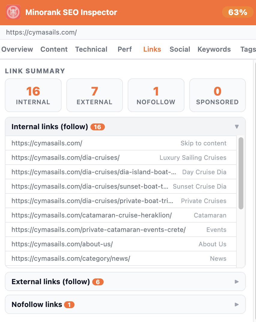Open the cymasails.com/category/news/ link
The width and height of the screenshot is (256, 322).
coord(71,258)
